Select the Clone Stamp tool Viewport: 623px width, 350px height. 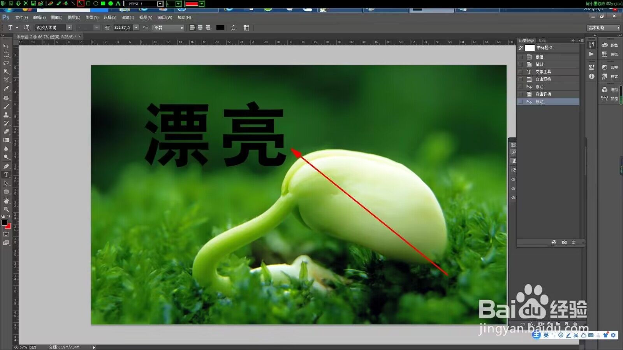[x=6, y=115]
